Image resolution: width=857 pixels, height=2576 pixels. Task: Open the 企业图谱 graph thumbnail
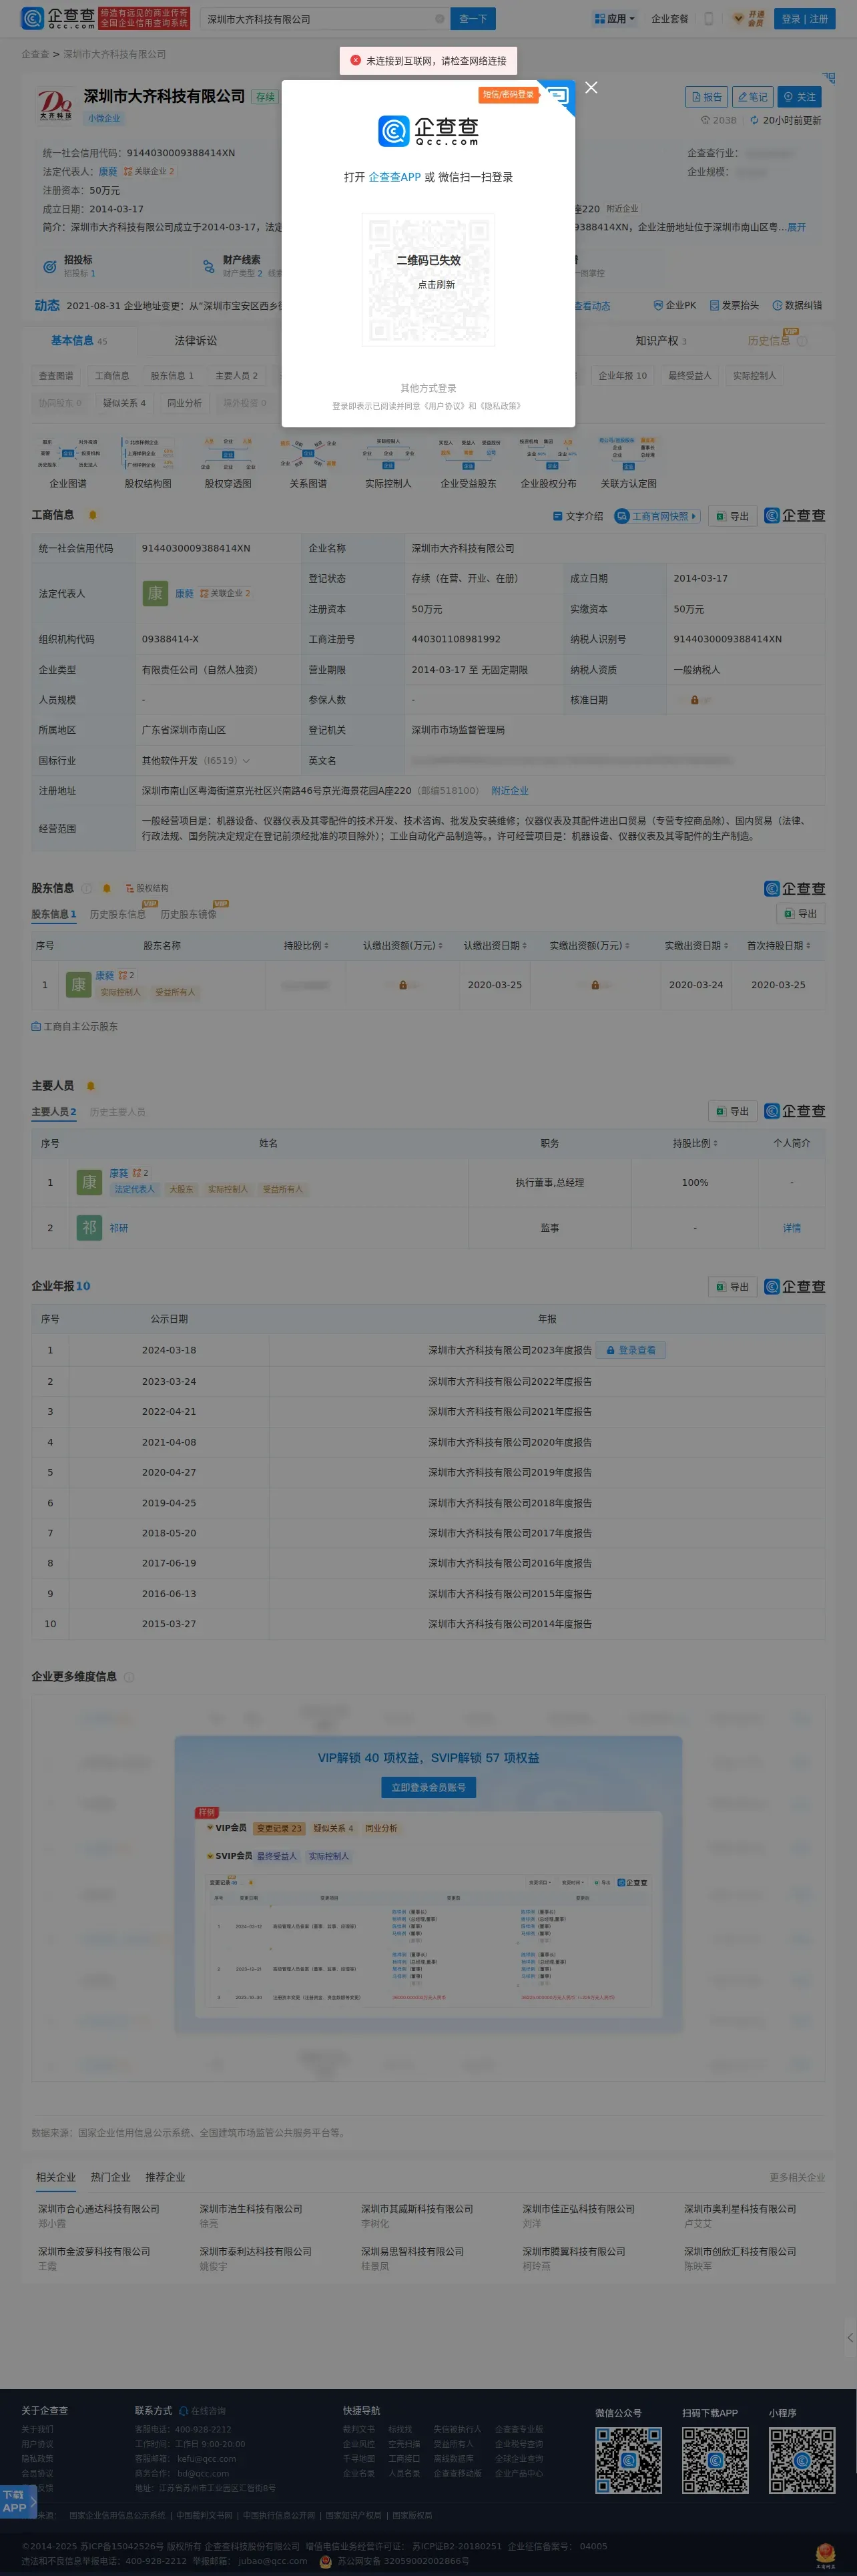(68, 462)
